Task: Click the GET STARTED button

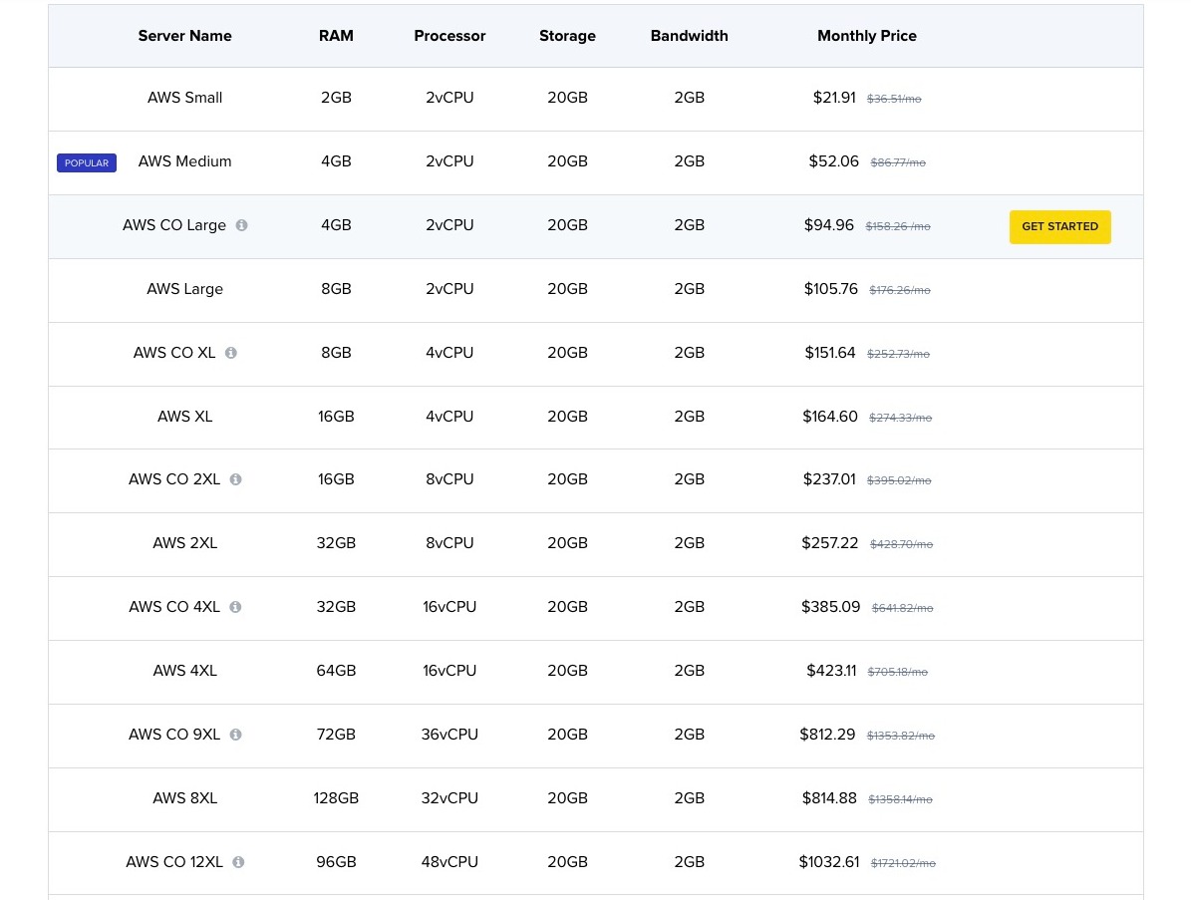Action: tap(1059, 227)
